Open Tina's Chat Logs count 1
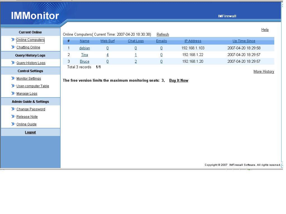This screenshot has height=214, width=286. click(x=136, y=55)
